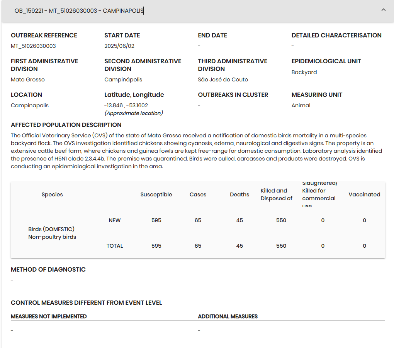394x348 pixels.
Task: Click the EPIDEMIOLOGICAL UNIT heading
Action: click(326, 61)
